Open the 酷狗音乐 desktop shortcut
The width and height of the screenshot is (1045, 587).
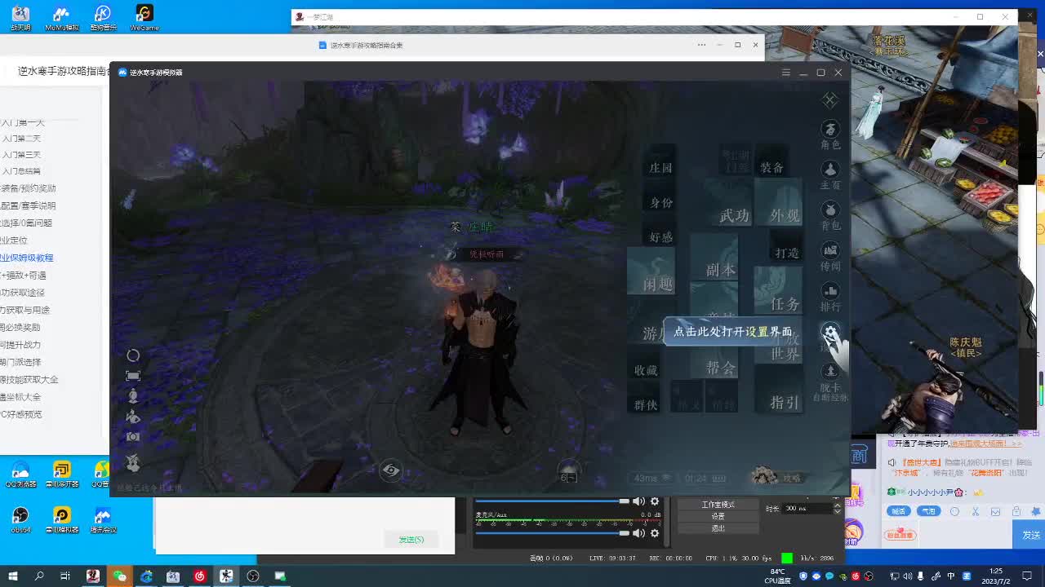click(x=103, y=19)
